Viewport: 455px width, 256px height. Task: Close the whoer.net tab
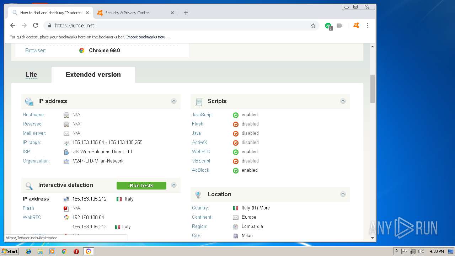tap(87, 13)
